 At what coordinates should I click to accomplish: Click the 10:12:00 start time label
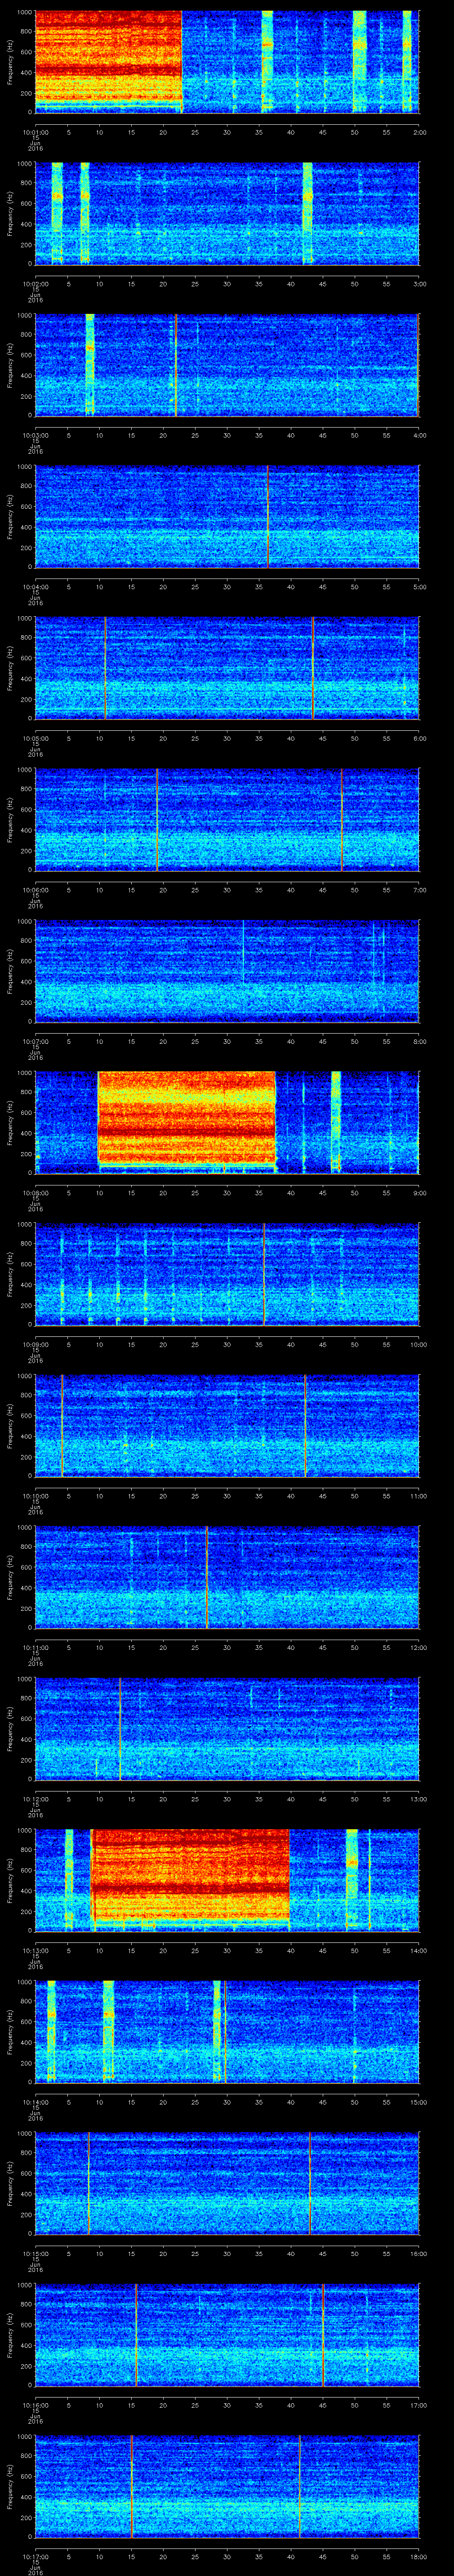click(35, 1798)
